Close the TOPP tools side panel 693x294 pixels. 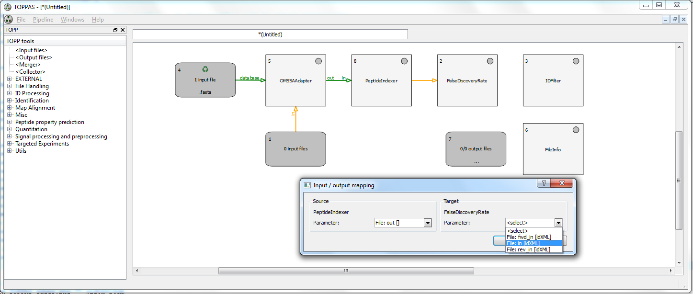click(123, 30)
